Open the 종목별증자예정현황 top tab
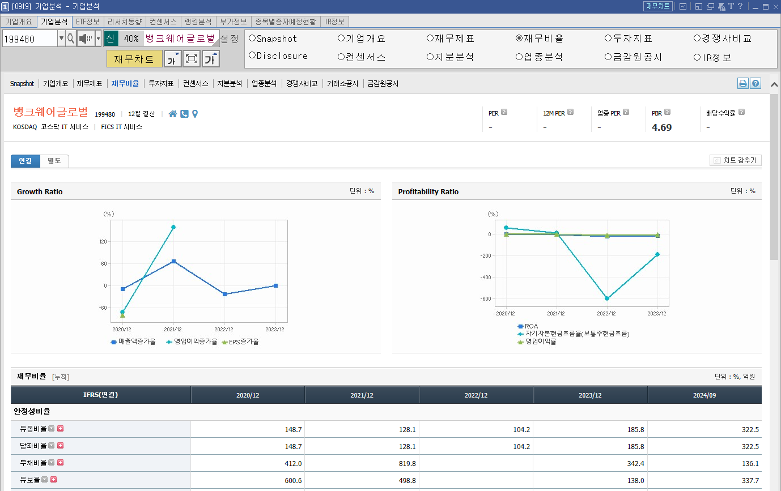Viewport: 781px width, 491px height. pyautogui.click(x=285, y=22)
